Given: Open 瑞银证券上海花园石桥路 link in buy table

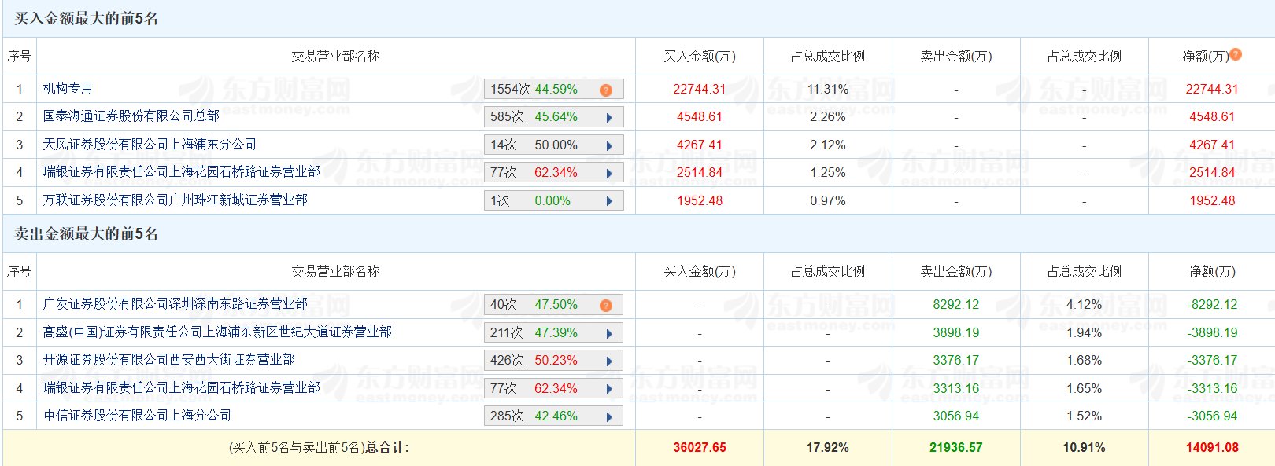Looking at the screenshot, I should (181, 171).
